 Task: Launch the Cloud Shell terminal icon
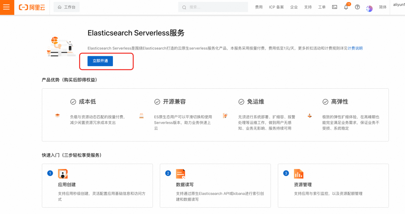point(334,7)
